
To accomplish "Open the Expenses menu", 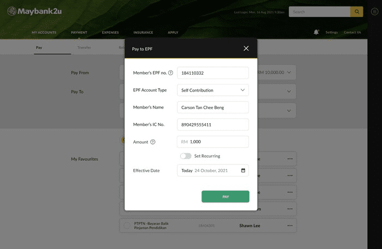I will tap(110, 32).
